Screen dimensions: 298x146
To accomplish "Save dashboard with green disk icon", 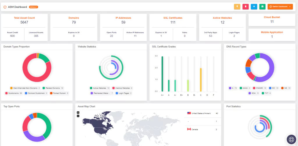I will pos(262,6).
